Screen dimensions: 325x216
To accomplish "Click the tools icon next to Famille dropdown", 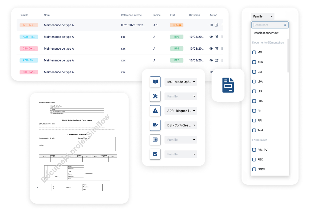I will click(155, 96).
